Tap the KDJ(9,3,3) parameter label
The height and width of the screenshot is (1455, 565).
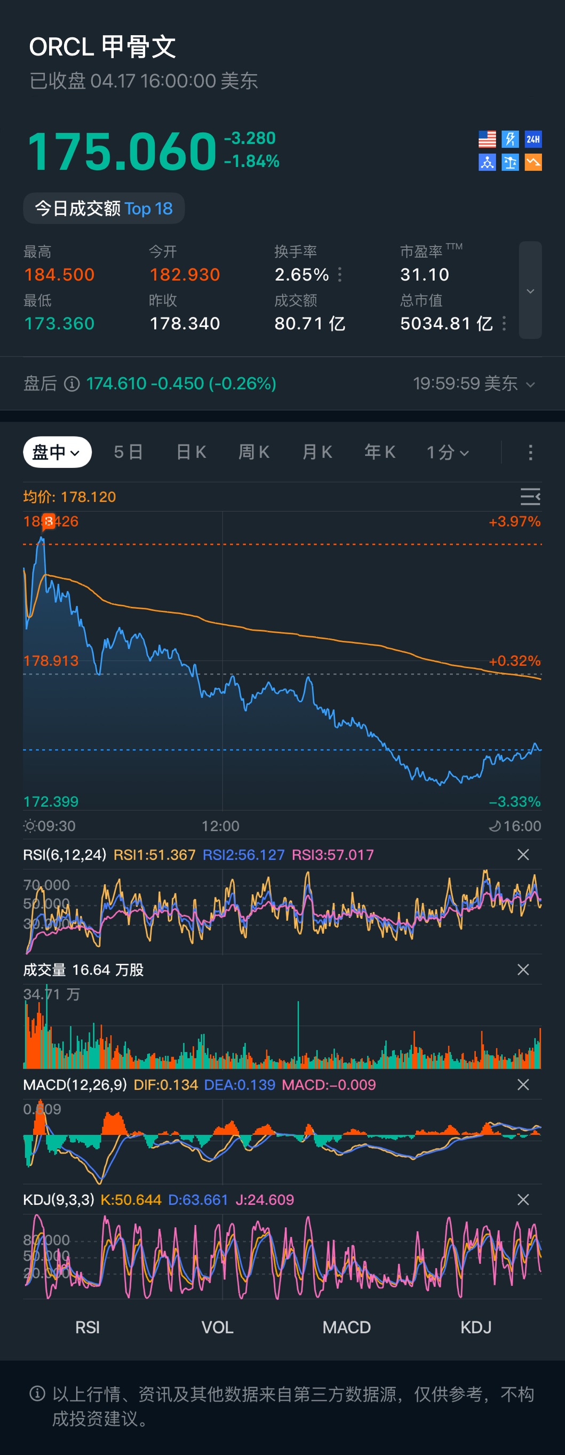(59, 1200)
